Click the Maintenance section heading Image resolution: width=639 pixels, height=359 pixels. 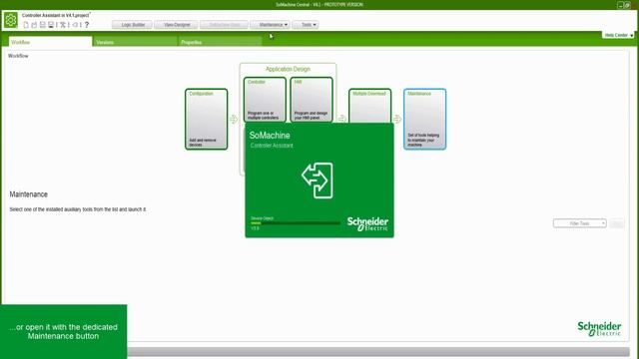[x=29, y=194]
